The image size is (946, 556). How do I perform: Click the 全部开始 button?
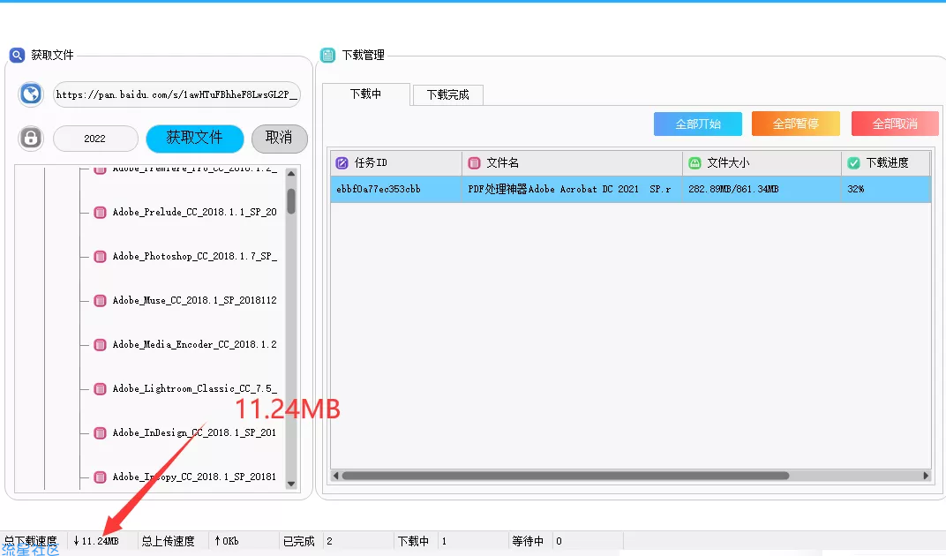(x=698, y=124)
